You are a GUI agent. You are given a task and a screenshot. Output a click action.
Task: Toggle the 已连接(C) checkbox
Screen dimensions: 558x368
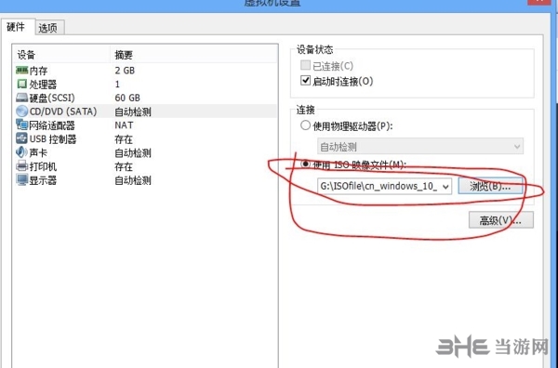pos(305,65)
